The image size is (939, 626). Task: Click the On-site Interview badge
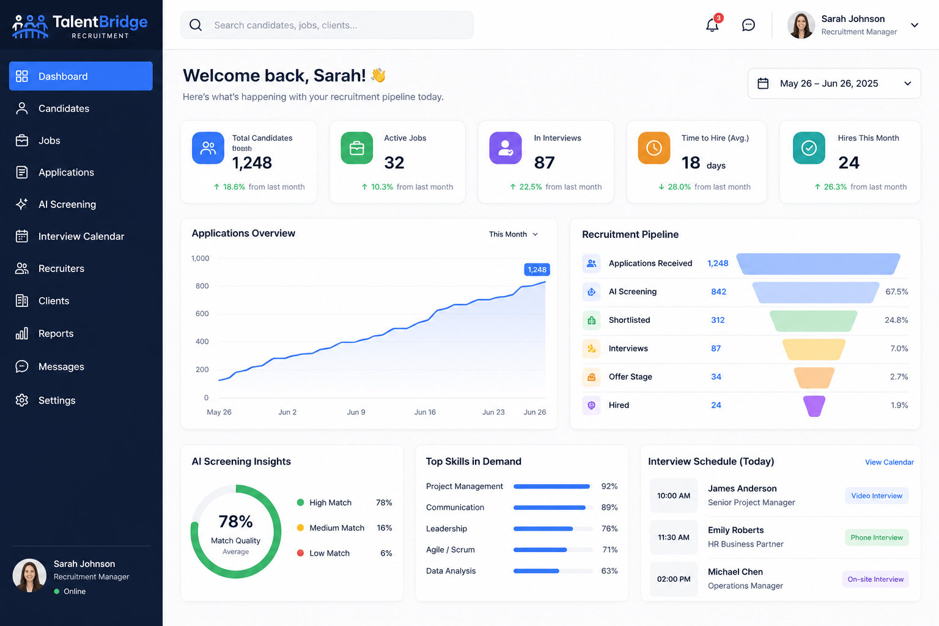(875, 579)
